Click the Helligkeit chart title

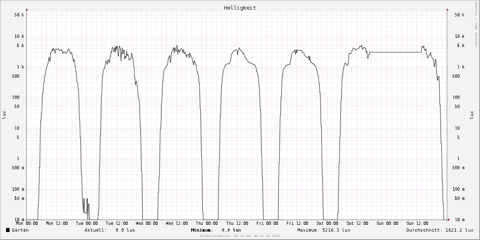pyautogui.click(x=240, y=8)
